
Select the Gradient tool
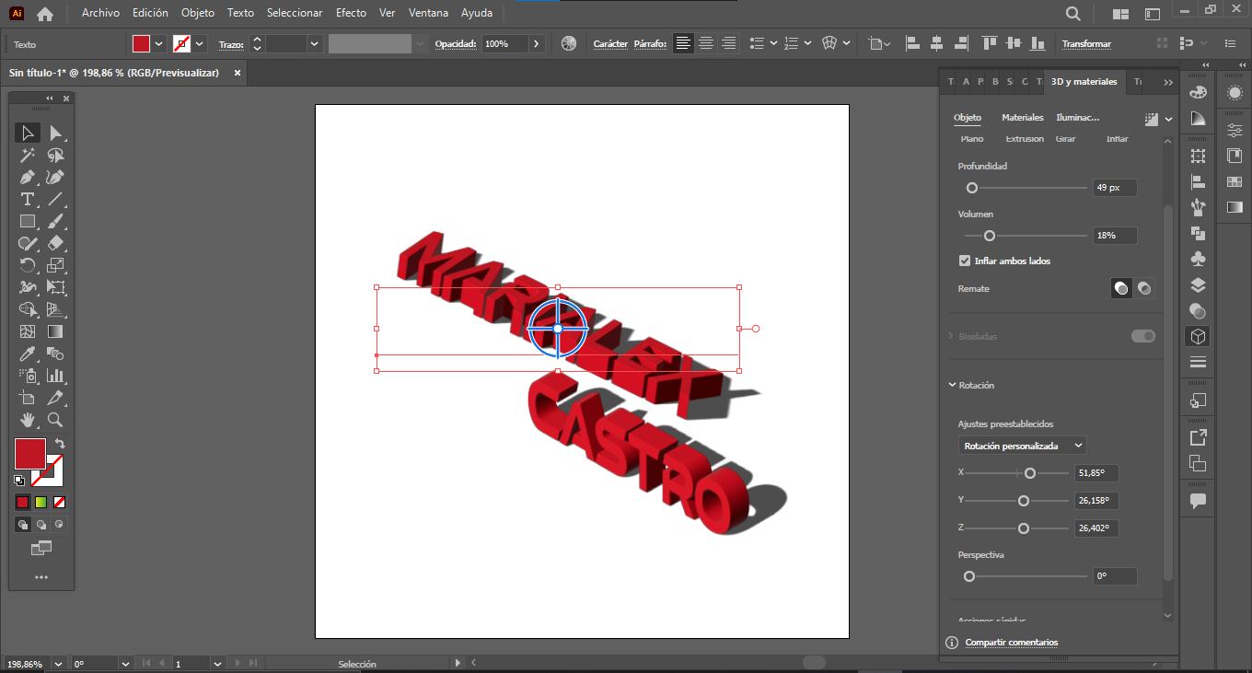(55, 331)
